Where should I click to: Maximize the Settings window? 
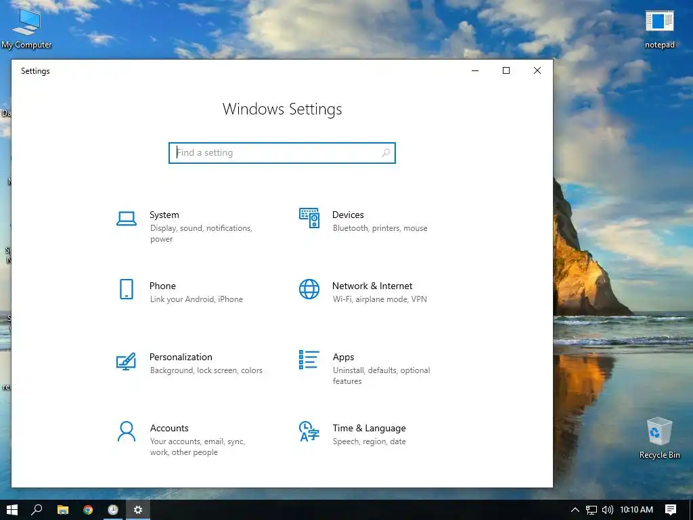click(x=506, y=70)
